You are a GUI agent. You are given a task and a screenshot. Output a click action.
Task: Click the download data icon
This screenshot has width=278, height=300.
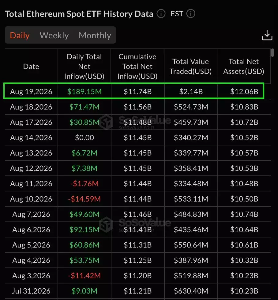(267, 35)
